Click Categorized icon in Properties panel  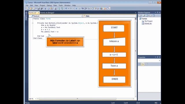[140, 64]
